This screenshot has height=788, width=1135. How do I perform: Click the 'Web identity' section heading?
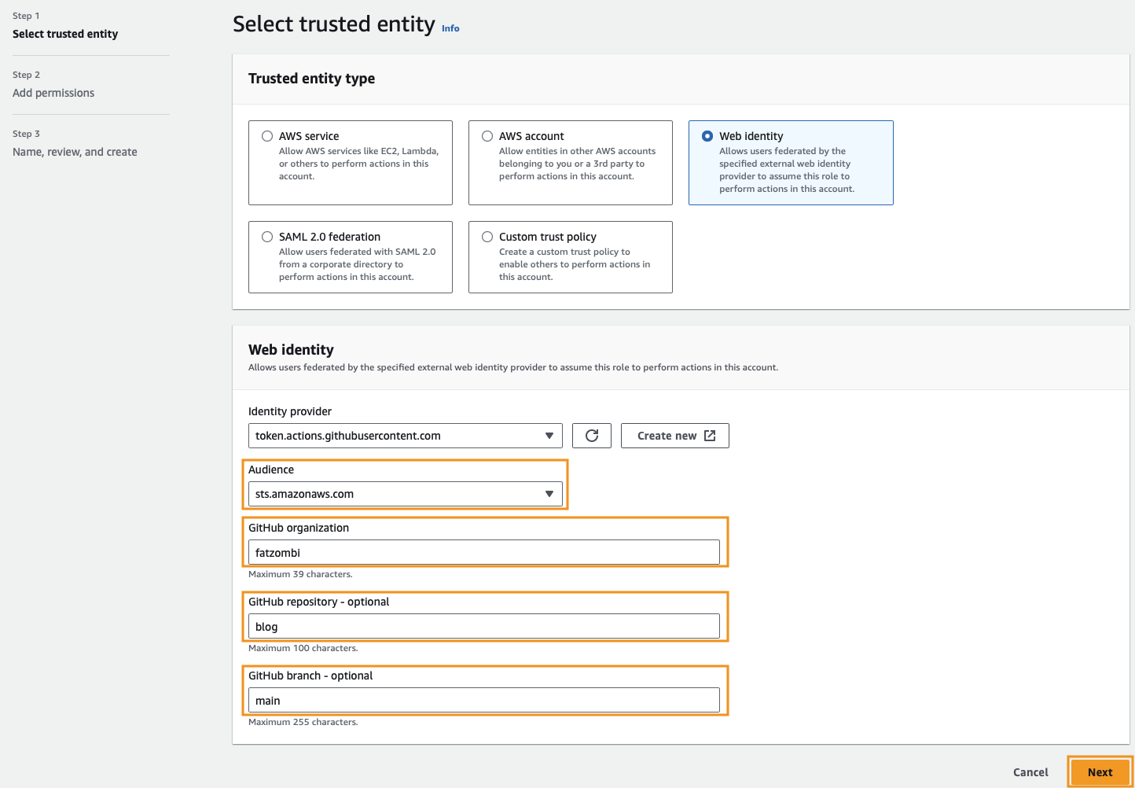291,350
